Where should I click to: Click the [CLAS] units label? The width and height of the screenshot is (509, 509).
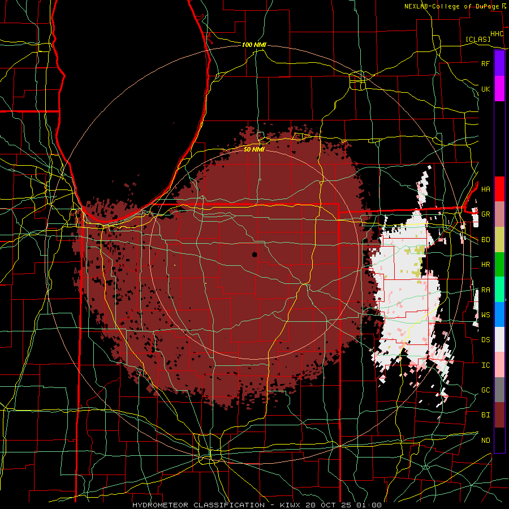pyautogui.click(x=478, y=39)
